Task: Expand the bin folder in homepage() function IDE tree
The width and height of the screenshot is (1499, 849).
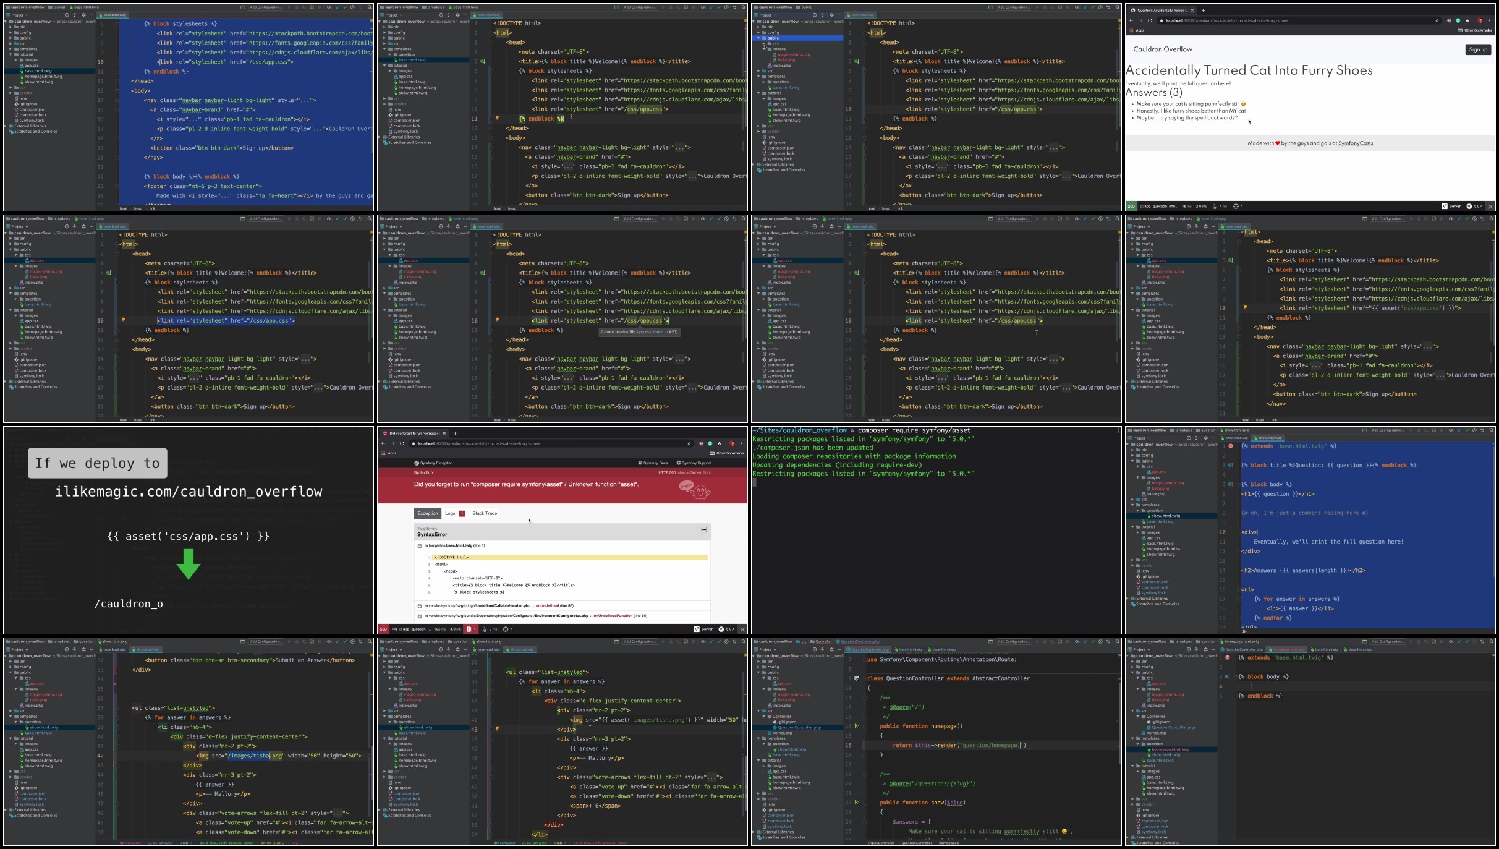Action: (759, 662)
